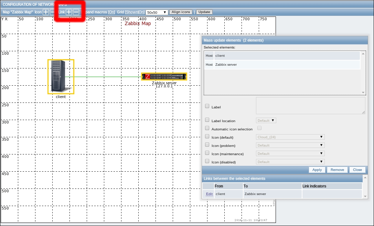Add a new link with the Link plus icon

click(x=69, y=12)
